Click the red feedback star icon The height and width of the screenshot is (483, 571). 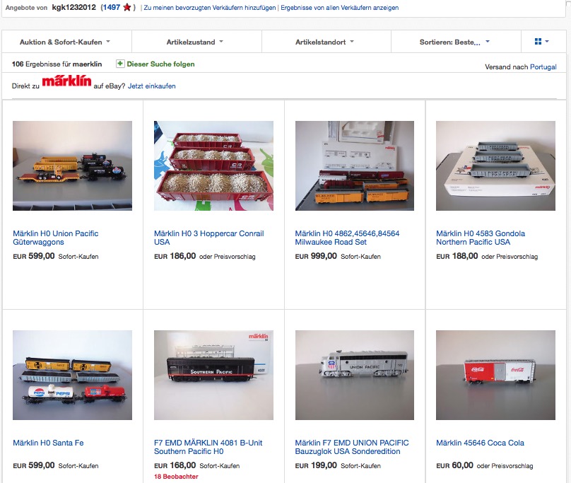[x=126, y=7]
